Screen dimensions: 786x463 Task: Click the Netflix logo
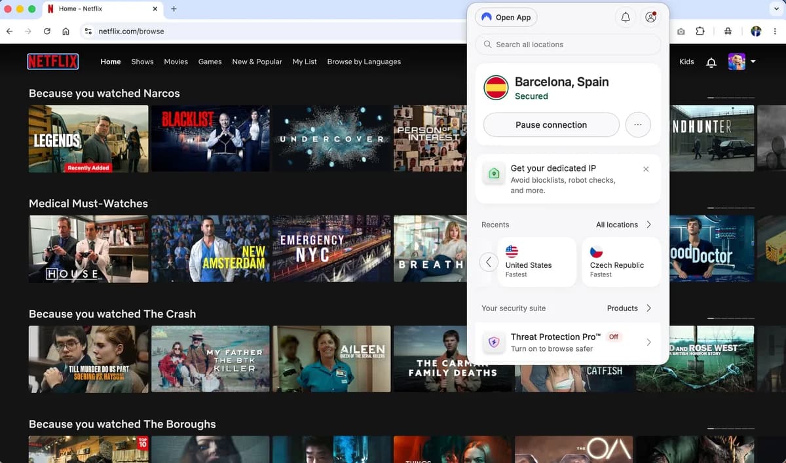point(52,62)
